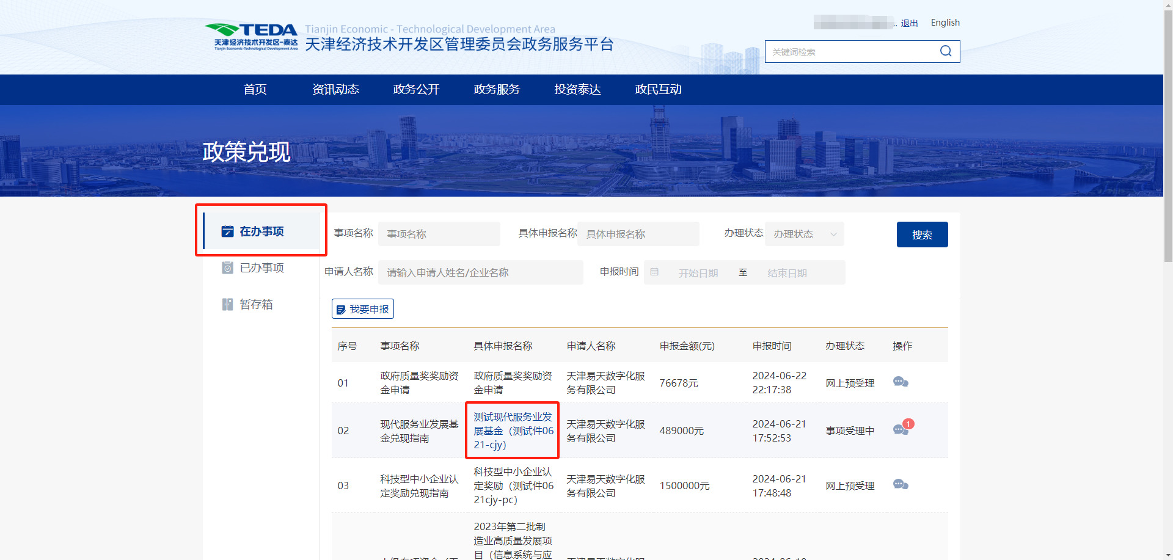Click the 开始日期 date field
This screenshot has width=1173, height=560.
coord(698,273)
